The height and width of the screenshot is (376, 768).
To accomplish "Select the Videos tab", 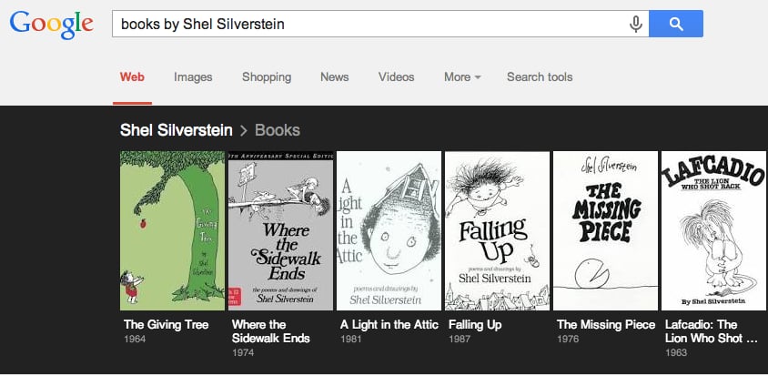I will [396, 77].
